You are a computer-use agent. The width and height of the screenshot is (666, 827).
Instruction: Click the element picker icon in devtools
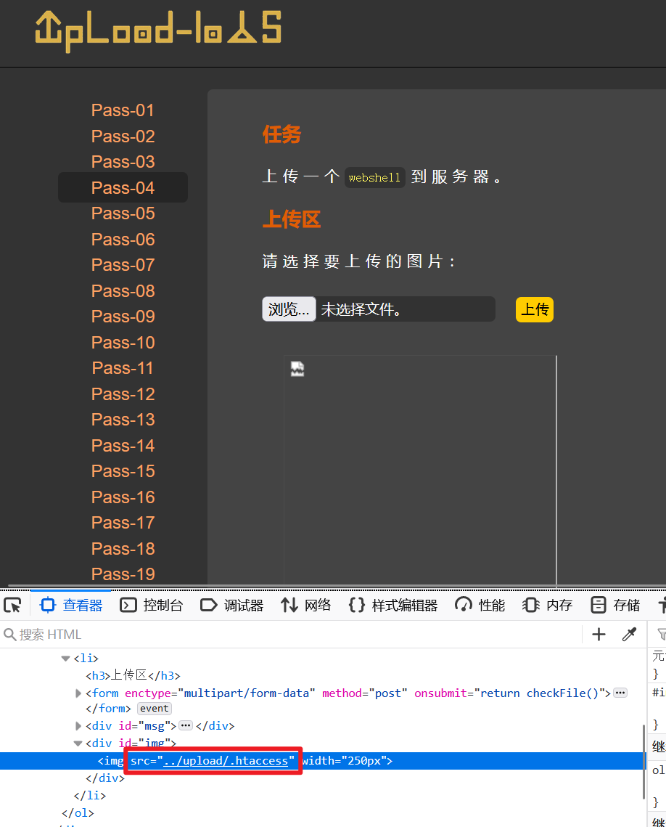click(12, 605)
